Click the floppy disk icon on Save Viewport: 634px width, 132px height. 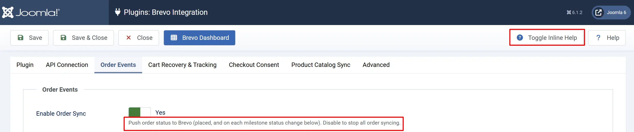21,38
